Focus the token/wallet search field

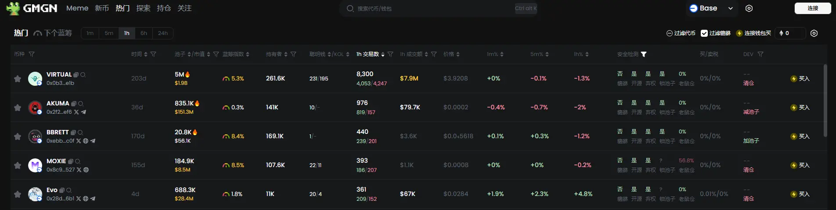click(x=430, y=8)
